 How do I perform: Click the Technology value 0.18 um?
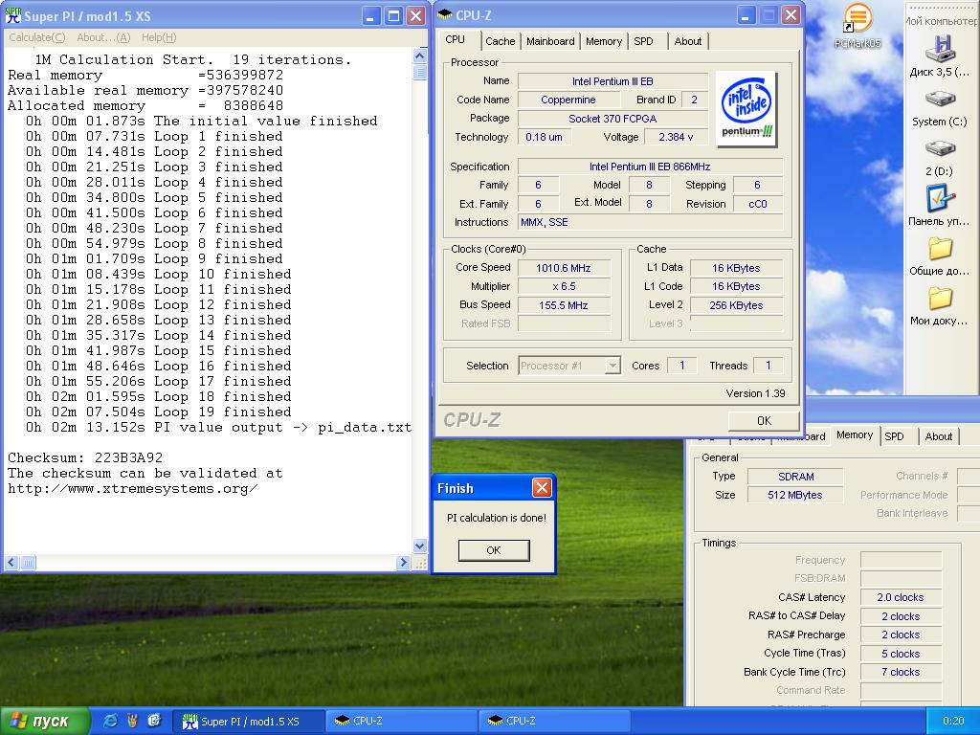tap(544, 137)
